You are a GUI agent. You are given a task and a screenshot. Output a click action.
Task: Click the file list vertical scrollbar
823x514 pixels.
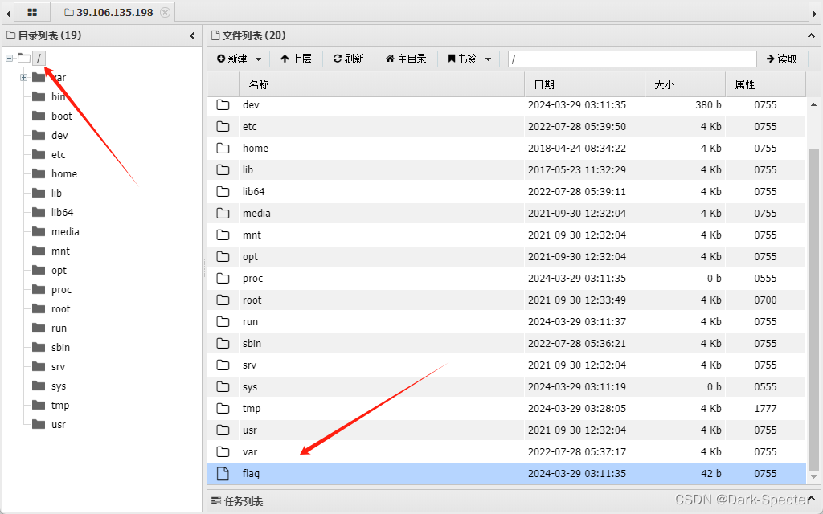[813, 309]
